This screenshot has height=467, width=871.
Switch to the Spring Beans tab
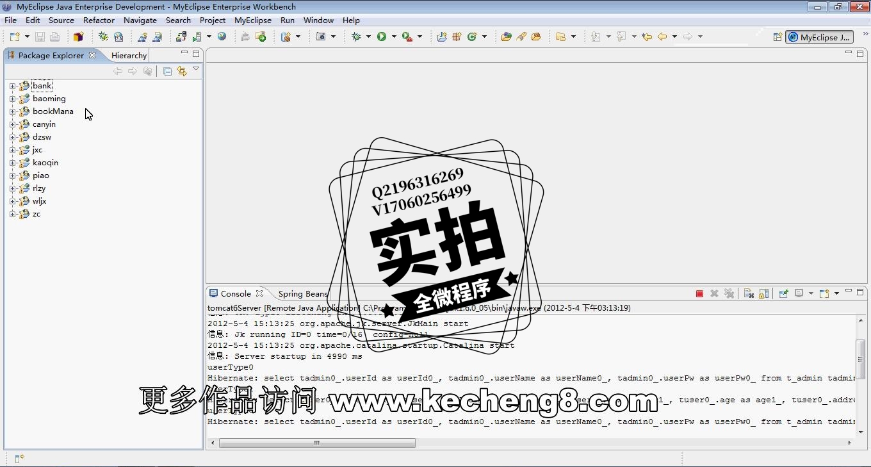tap(303, 293)
